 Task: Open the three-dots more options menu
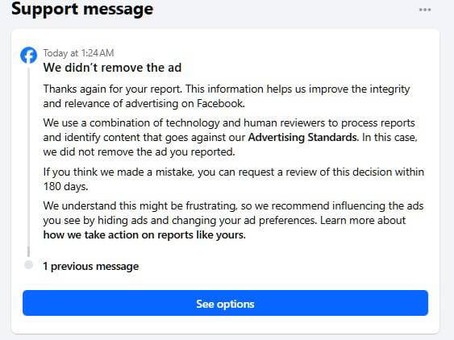425,10
